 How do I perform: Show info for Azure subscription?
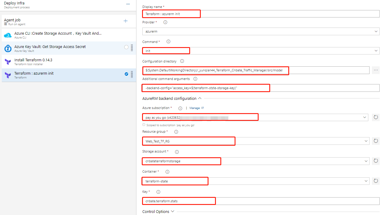(180, 108)
